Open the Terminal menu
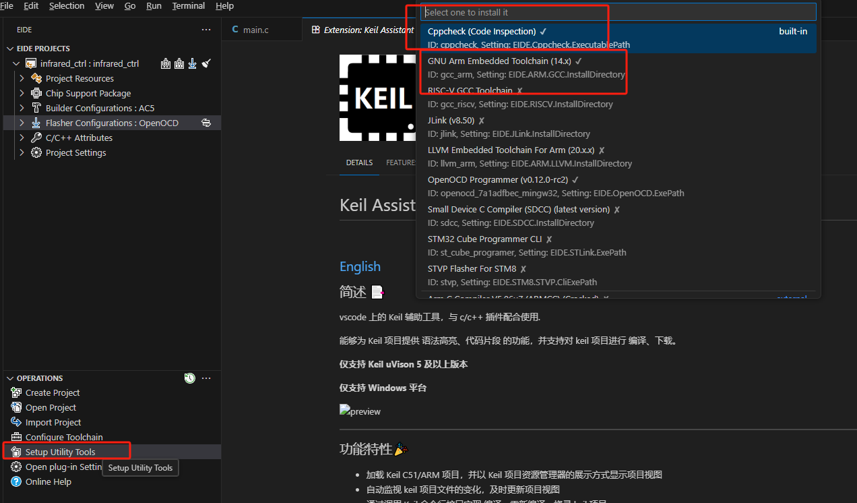This screenshot has height=503, width=857. click(188, 6)
